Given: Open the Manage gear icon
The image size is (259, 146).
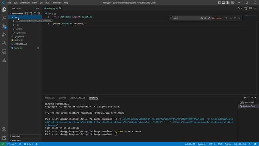Looking at the screenshot, I should [4, 138].
